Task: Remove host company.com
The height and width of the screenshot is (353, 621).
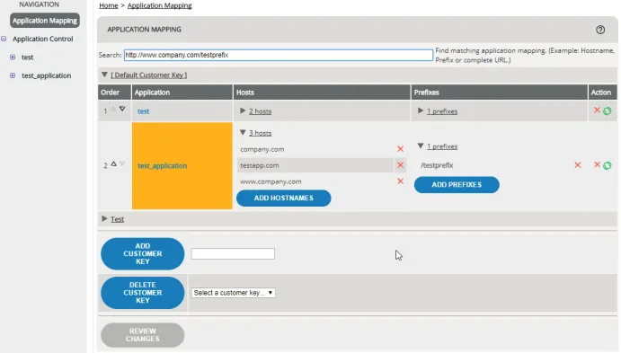Action: pos(401,149)
